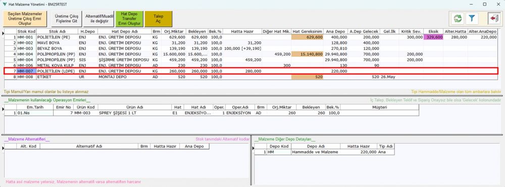505x187 pixels.
Task: Click 'Emir No' column header
Action: (x=64, y=107)
